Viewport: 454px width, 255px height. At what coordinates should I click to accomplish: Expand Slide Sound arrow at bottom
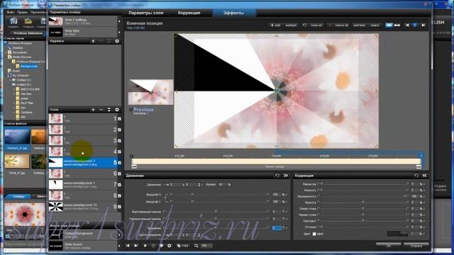[119, 246]
